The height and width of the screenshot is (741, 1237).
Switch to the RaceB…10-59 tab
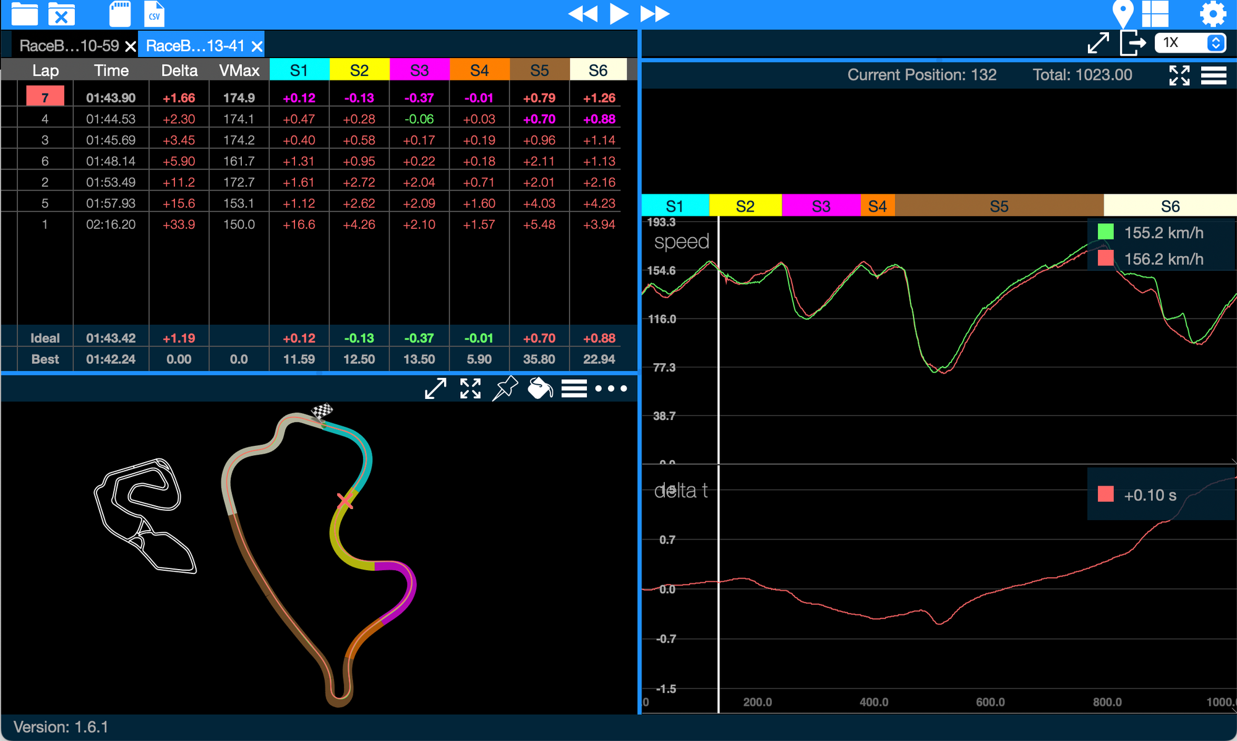pyautogui.click(x=69, y=46)
